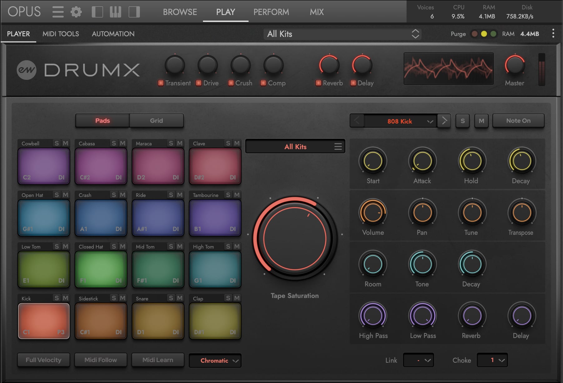Open the Choke group dropdown
This screenshot has height=383, width=563.
click(492, 360)
